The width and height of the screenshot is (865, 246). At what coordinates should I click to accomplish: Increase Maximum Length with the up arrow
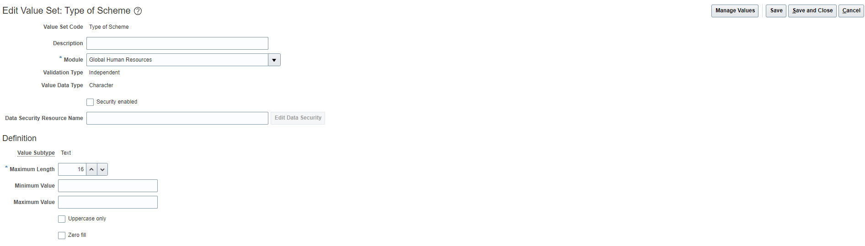(x=91, y=169)
